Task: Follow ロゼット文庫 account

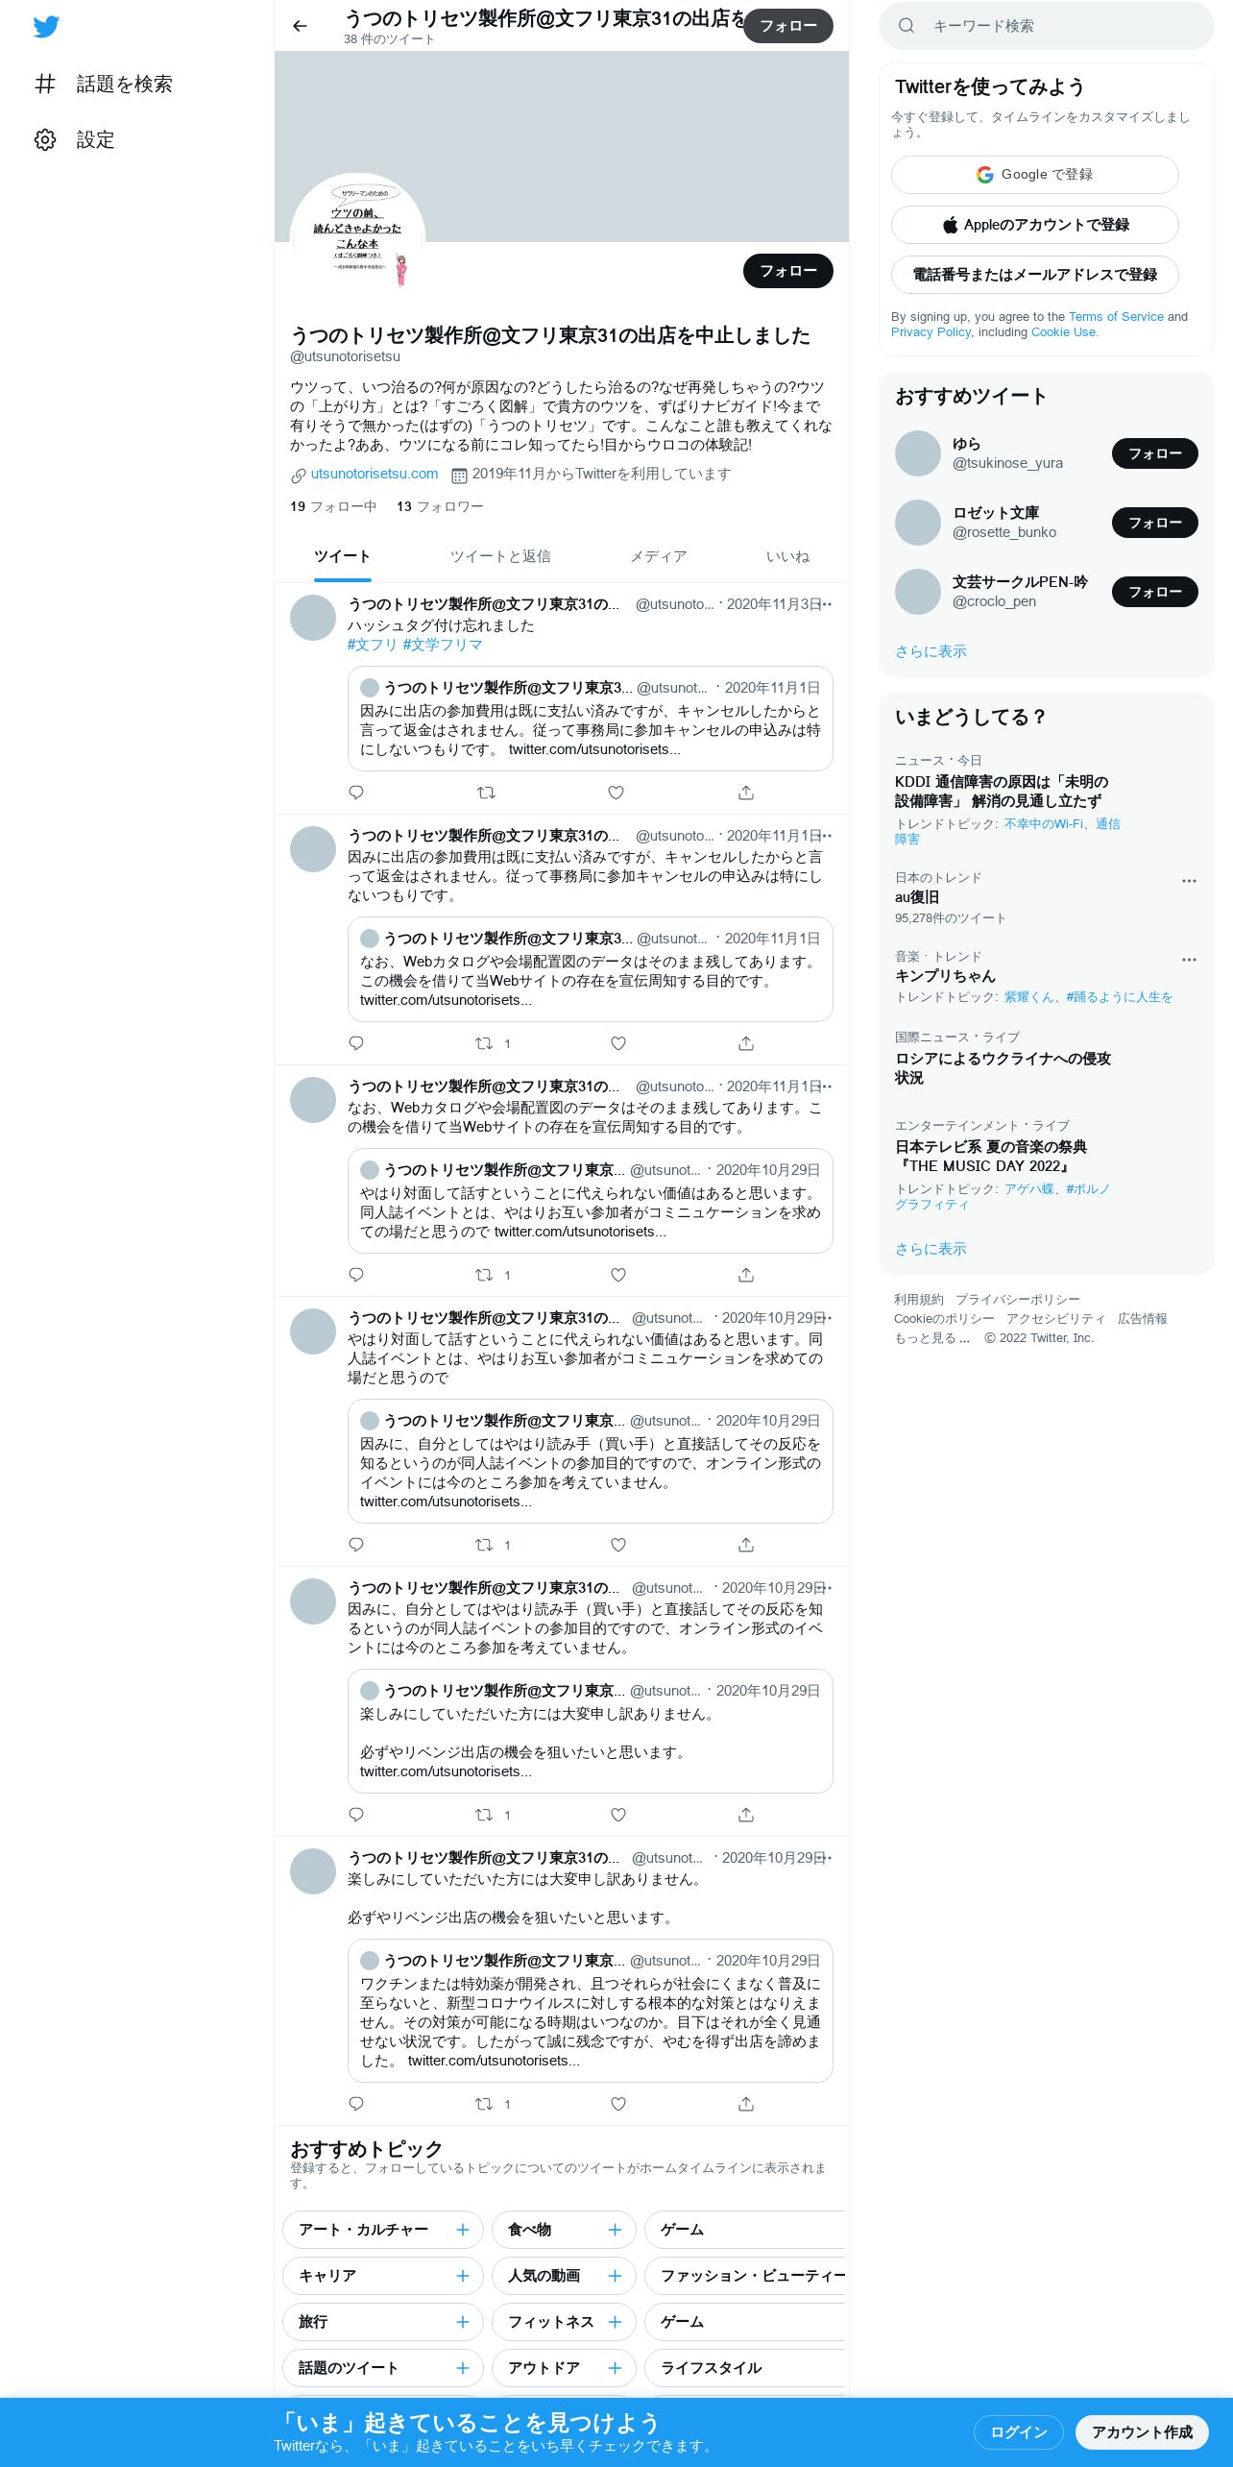Action: [x=1155, y=523]
